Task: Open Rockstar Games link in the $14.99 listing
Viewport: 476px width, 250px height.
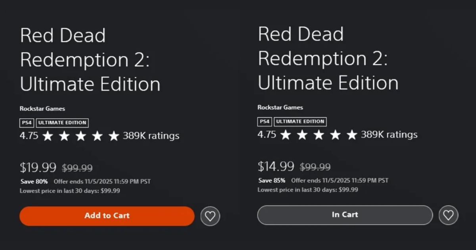Action: pos(280,108)
